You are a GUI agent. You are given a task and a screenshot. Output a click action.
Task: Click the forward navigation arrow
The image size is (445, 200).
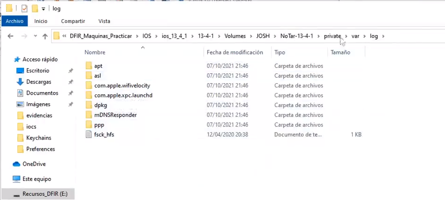point(25,36)
